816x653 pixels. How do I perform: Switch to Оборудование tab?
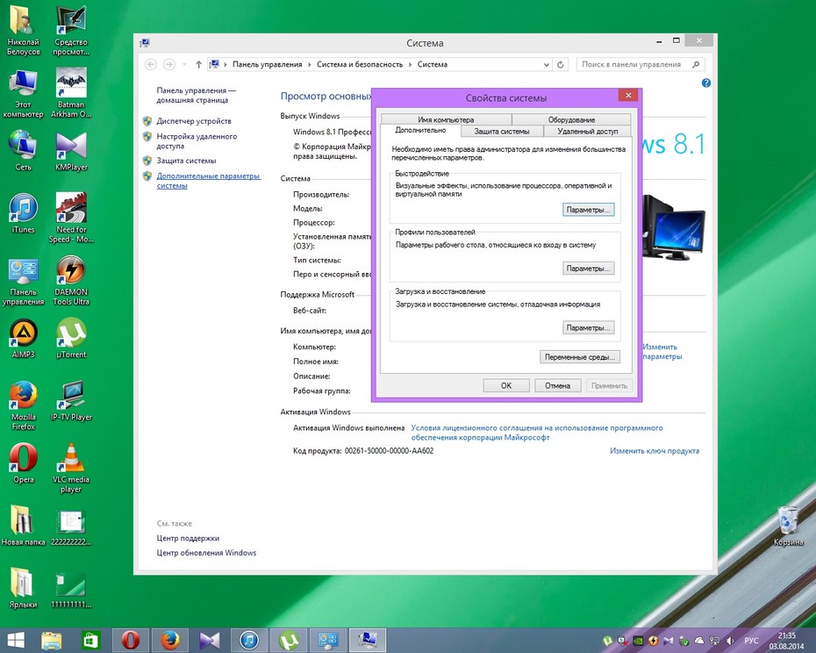571,119
